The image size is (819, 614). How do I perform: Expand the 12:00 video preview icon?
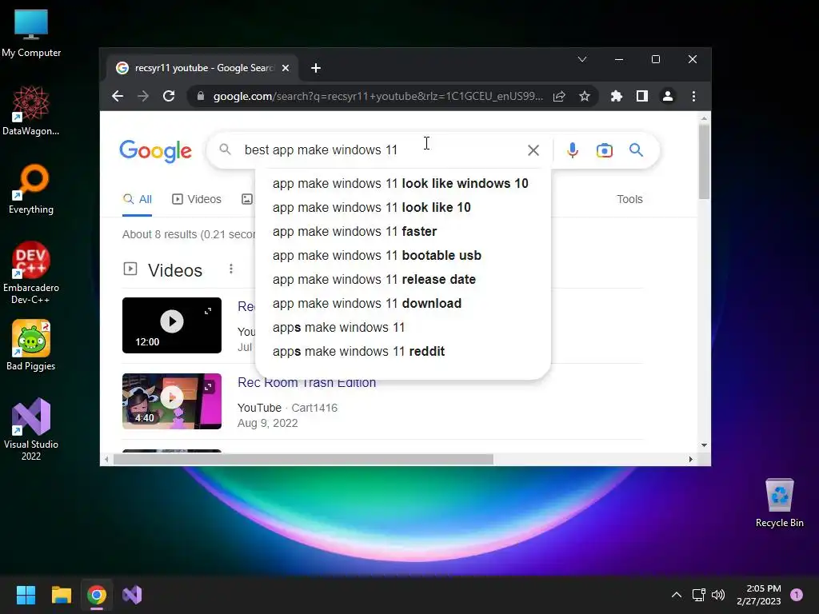208,311
